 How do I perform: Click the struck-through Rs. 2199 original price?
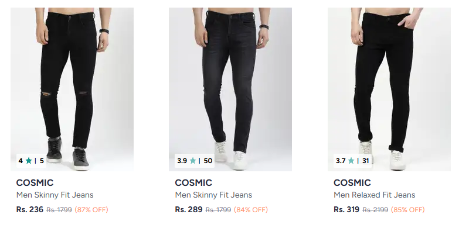pos(375,210)
